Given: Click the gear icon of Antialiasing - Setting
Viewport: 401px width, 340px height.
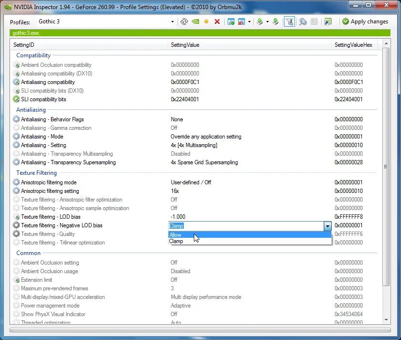Looking at the screenshot, I should point(16,145).
